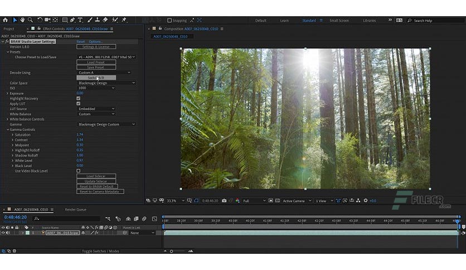Select the Small Screen workspace
Viewport: 466px width, 270px height.
pyautogui.click(x=339, y=21)
